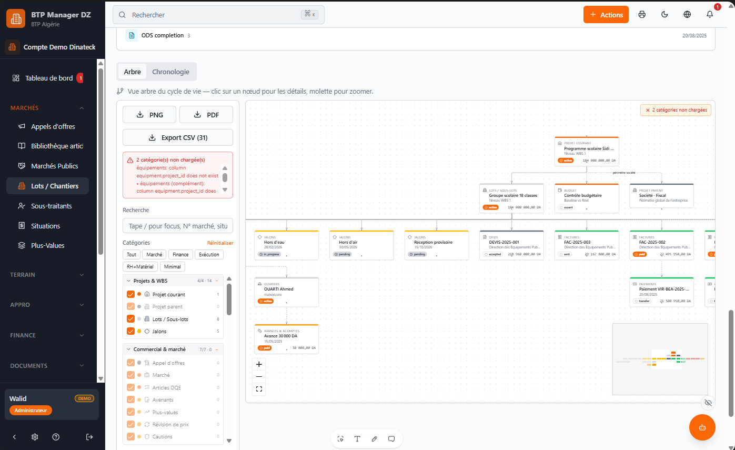Toggle dark mode with the moon icon
The image size is (735, 450).
click(x=664, y=15)
